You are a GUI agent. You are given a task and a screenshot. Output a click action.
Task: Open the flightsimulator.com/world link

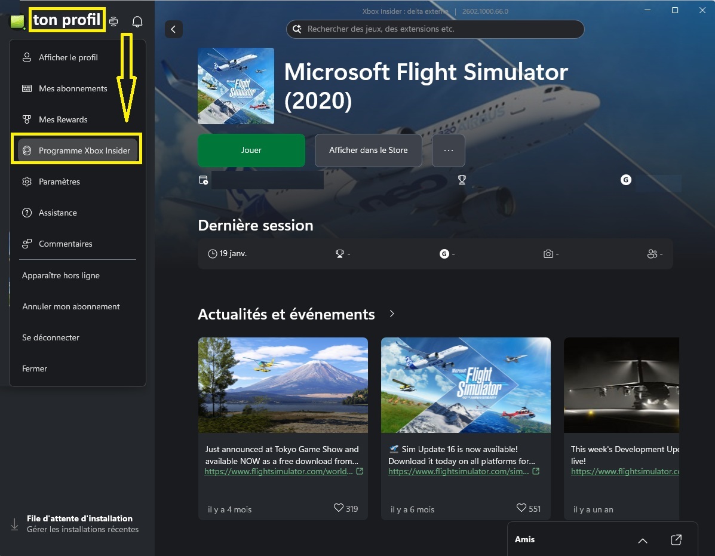(x=278, y=472)
